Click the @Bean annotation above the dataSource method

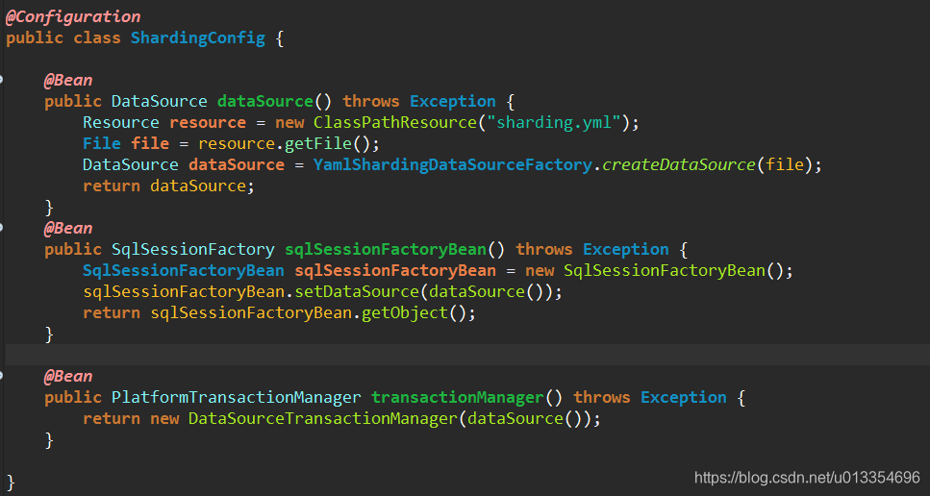pos(68,80)
